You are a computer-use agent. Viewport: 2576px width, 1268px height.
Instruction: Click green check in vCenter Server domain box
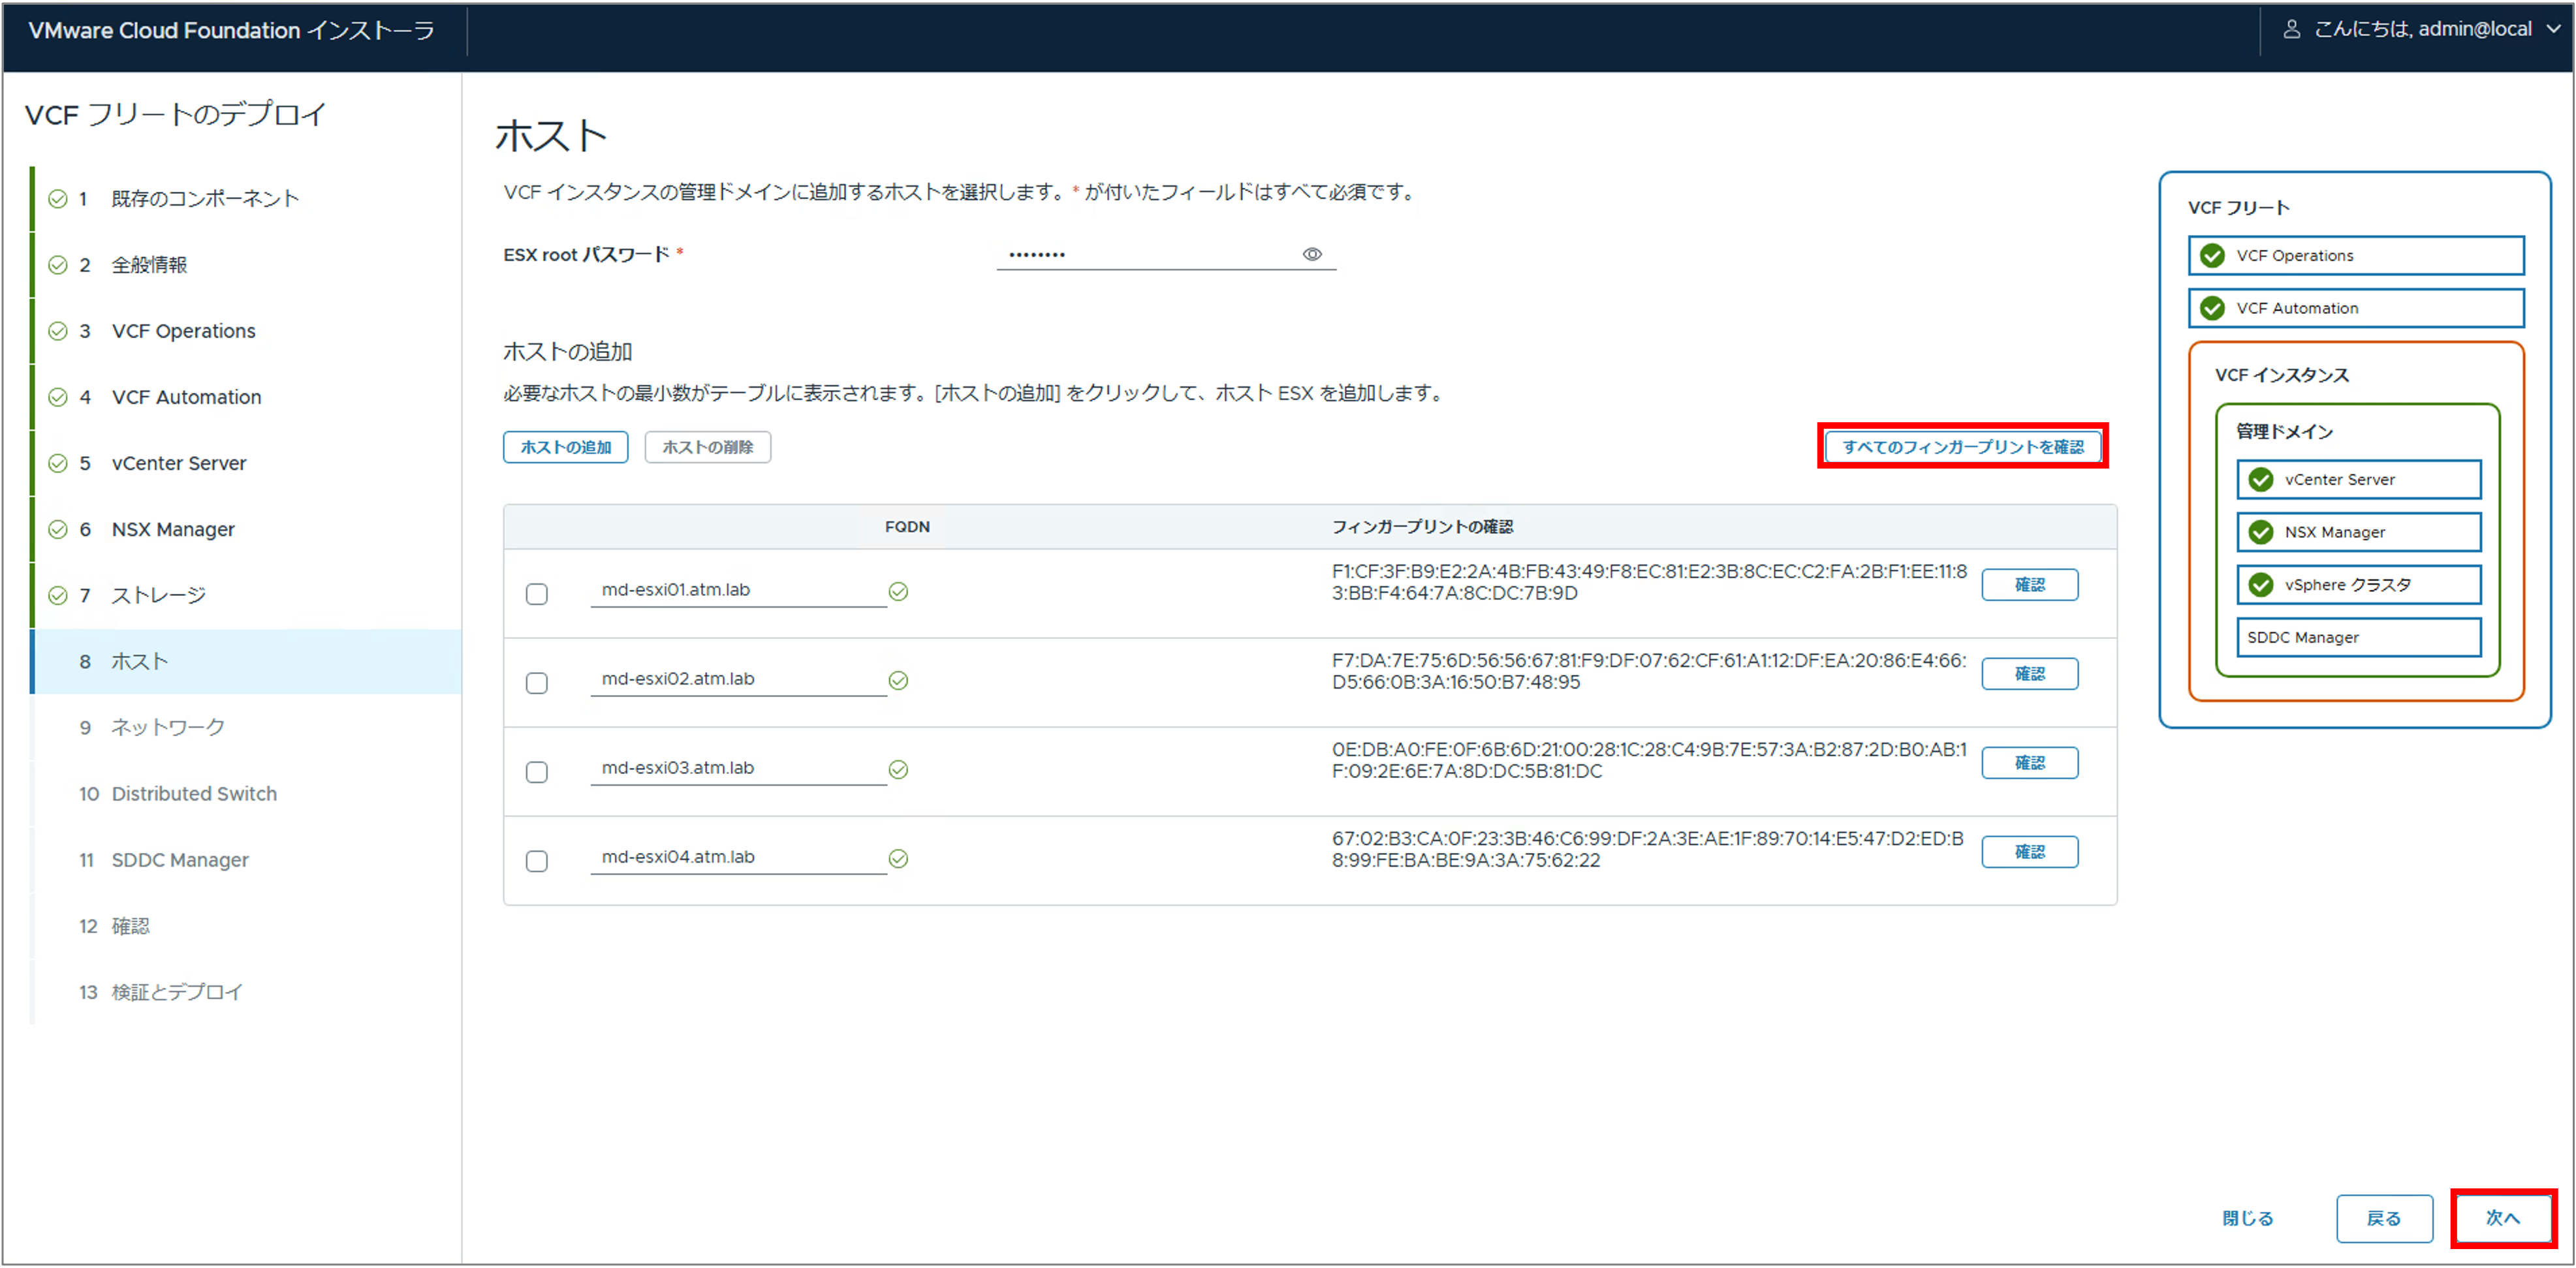[x=2260, y=479]
